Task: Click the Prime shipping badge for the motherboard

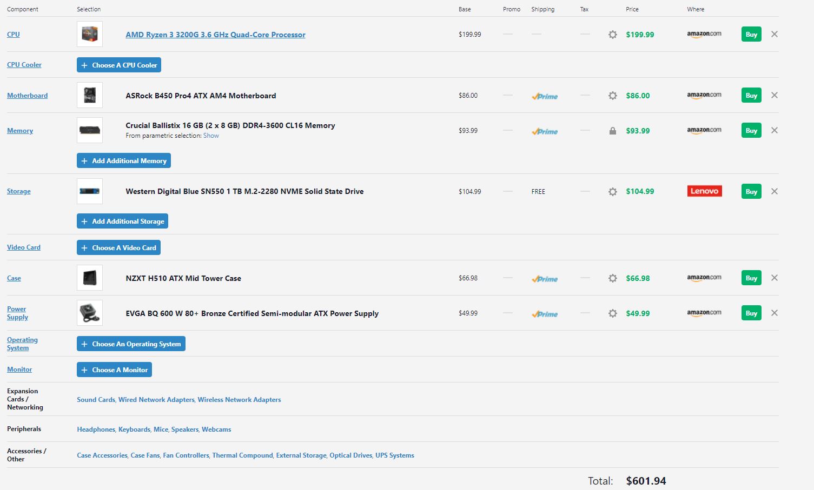Action: [545, 96]
